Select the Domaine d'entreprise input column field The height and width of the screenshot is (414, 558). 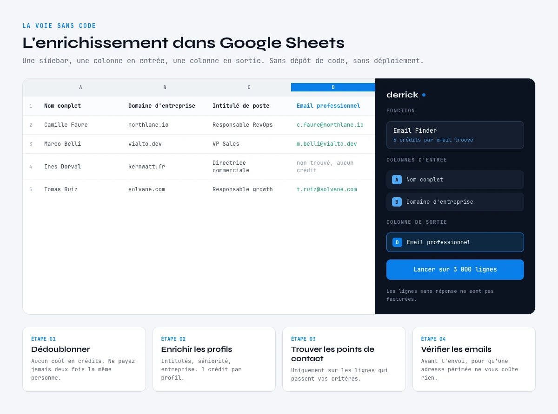[x=455, y=202]
